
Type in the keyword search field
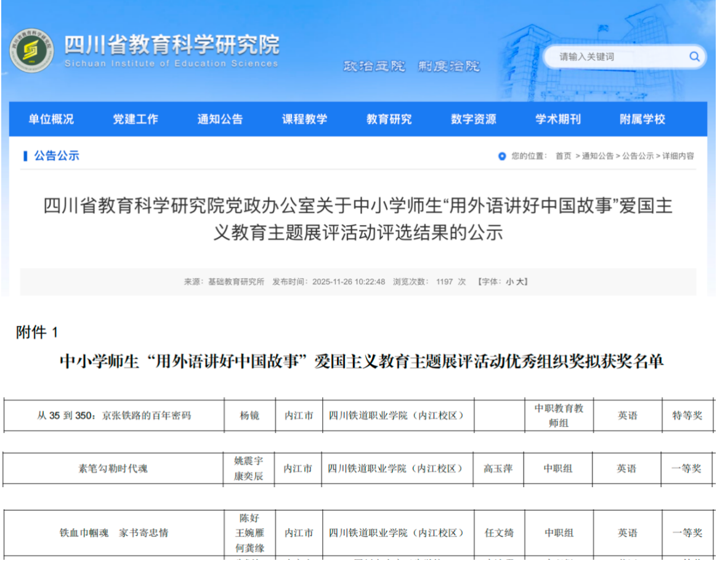point(616,57)
